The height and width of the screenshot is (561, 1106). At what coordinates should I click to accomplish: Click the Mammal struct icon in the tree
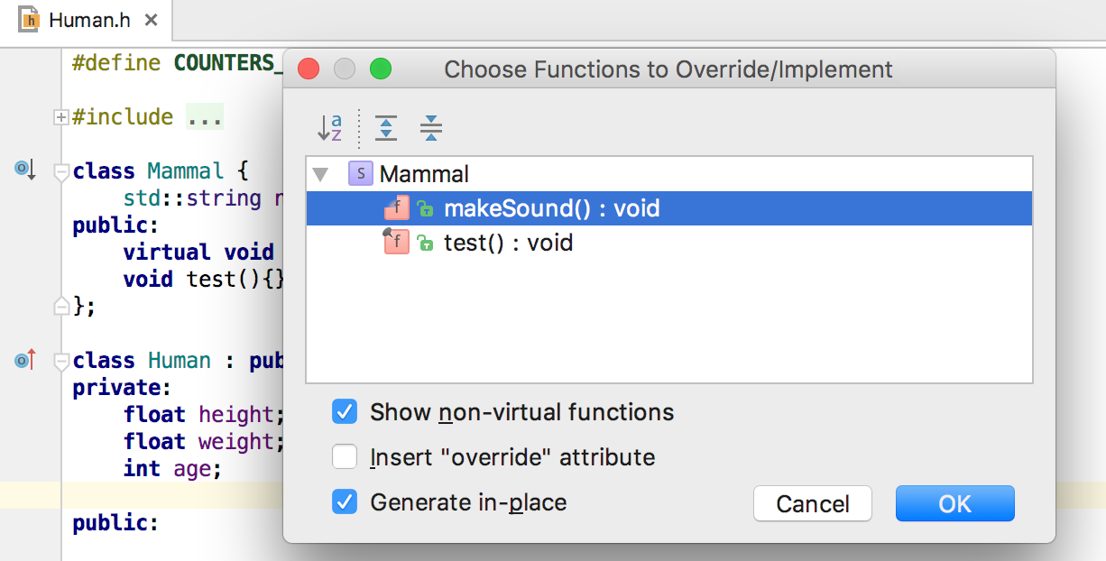pyautogui.click(x=361, y=174)
